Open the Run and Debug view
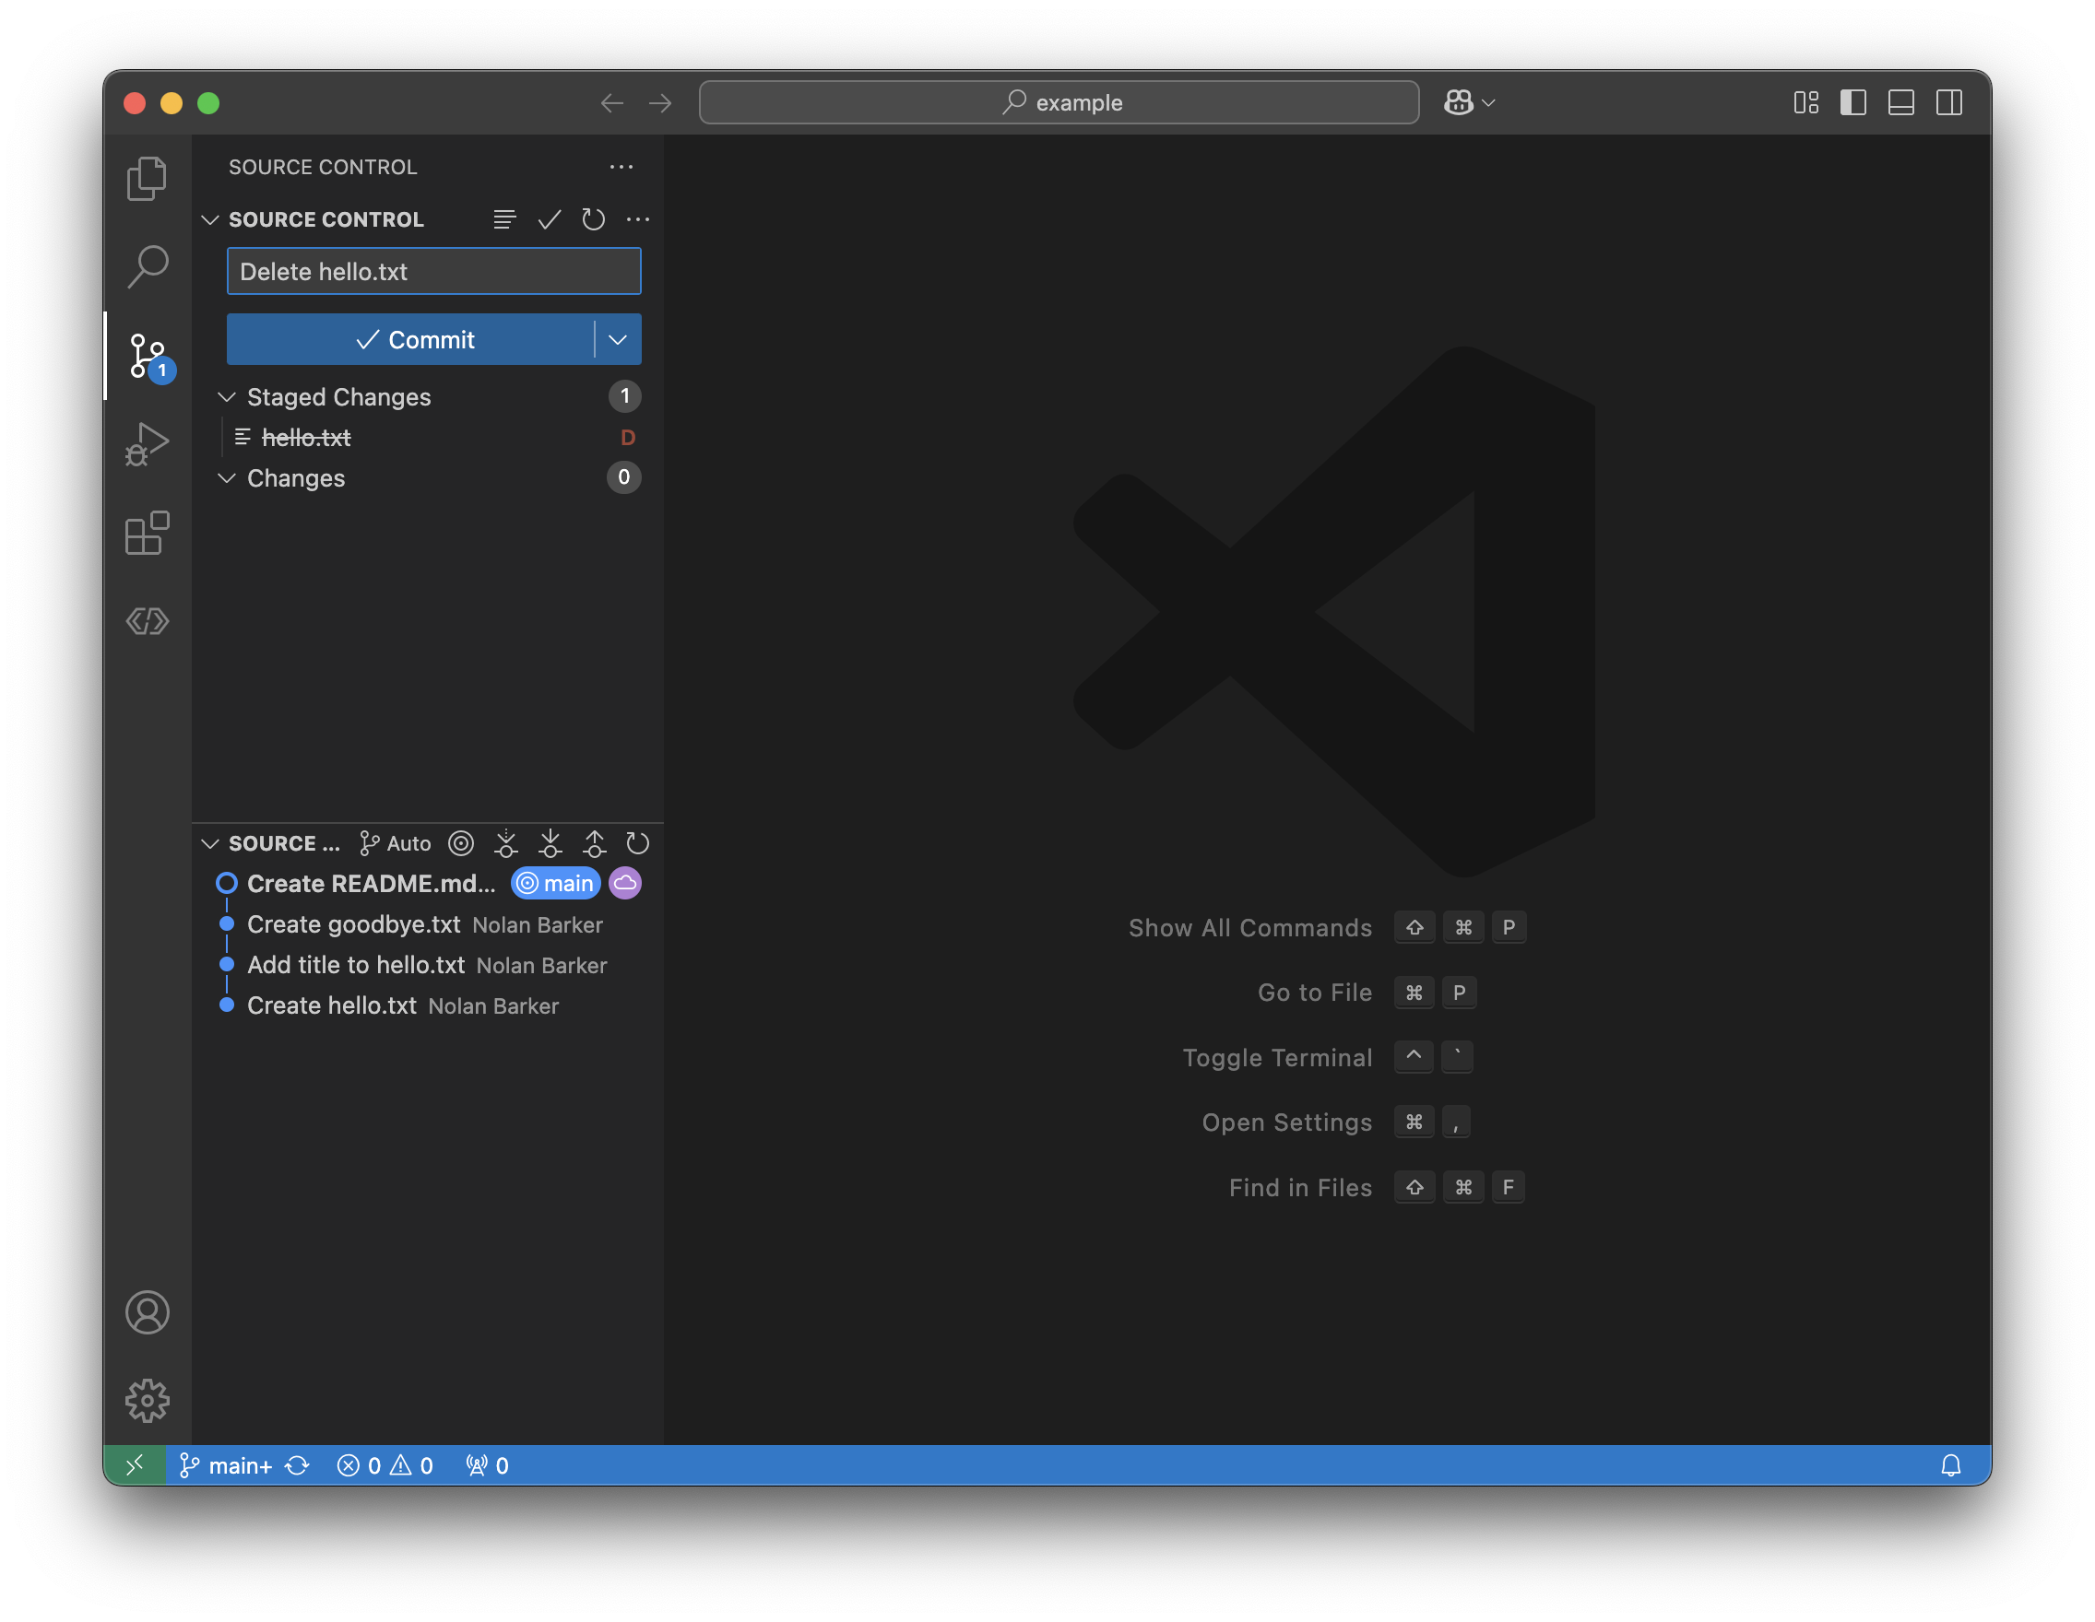2095x1622 pixels. click(x=147, y=444)
